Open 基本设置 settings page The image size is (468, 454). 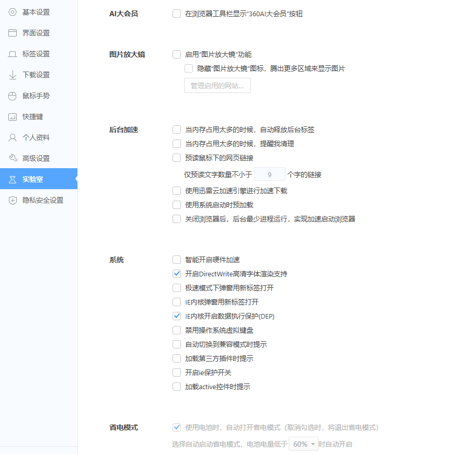pyautogui.click(x=39, y=12)
